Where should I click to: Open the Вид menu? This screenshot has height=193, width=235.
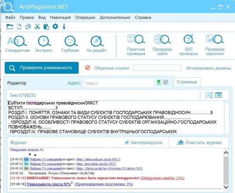click(x=42, y=17)
